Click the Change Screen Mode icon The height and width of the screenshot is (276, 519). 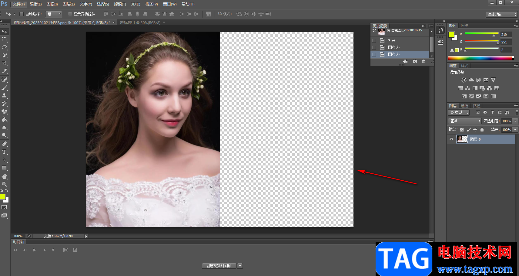[4, 216]
